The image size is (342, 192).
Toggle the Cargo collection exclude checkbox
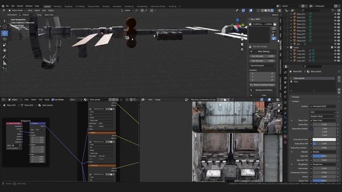pos(332,47)
